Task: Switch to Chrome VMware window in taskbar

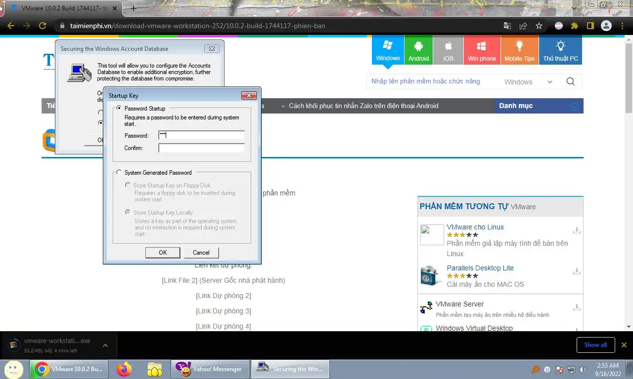Action: pos(70,369)
